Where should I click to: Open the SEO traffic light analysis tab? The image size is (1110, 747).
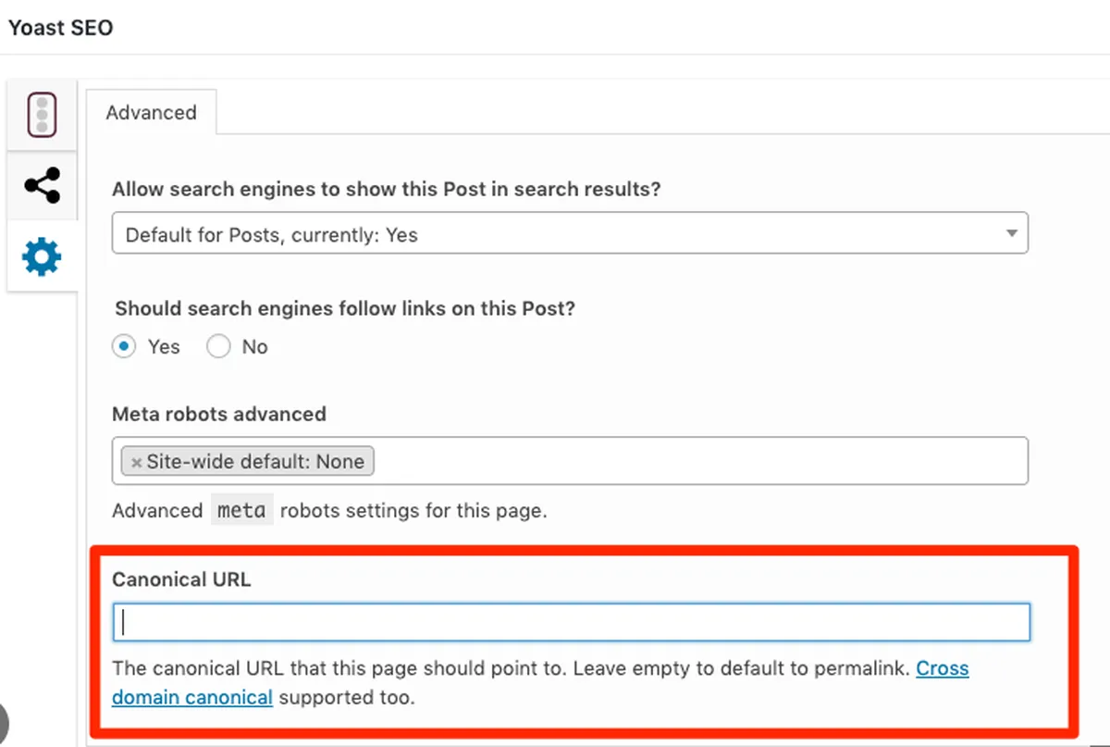[x=42, y=116]
